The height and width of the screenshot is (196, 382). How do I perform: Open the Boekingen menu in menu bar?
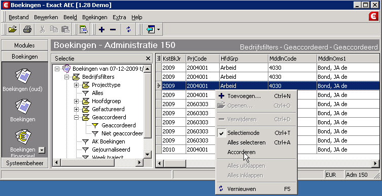pyautogui.click(x=95, y=17)
